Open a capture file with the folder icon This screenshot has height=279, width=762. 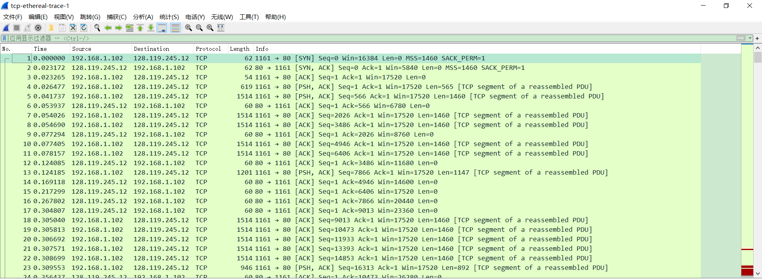point(51,28)
